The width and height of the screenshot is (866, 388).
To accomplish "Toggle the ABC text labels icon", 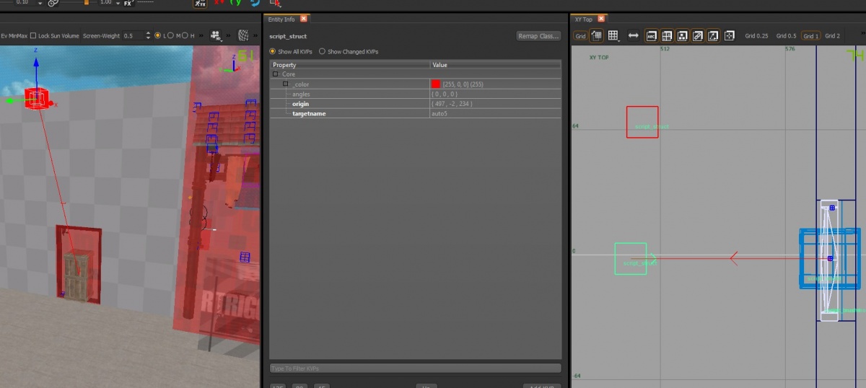I will 652,35.
